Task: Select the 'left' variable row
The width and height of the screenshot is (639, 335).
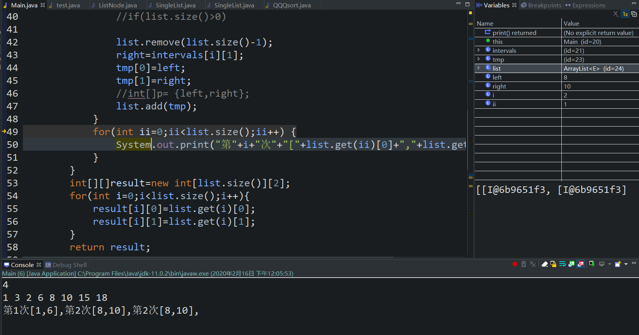Action: (557, 77)
